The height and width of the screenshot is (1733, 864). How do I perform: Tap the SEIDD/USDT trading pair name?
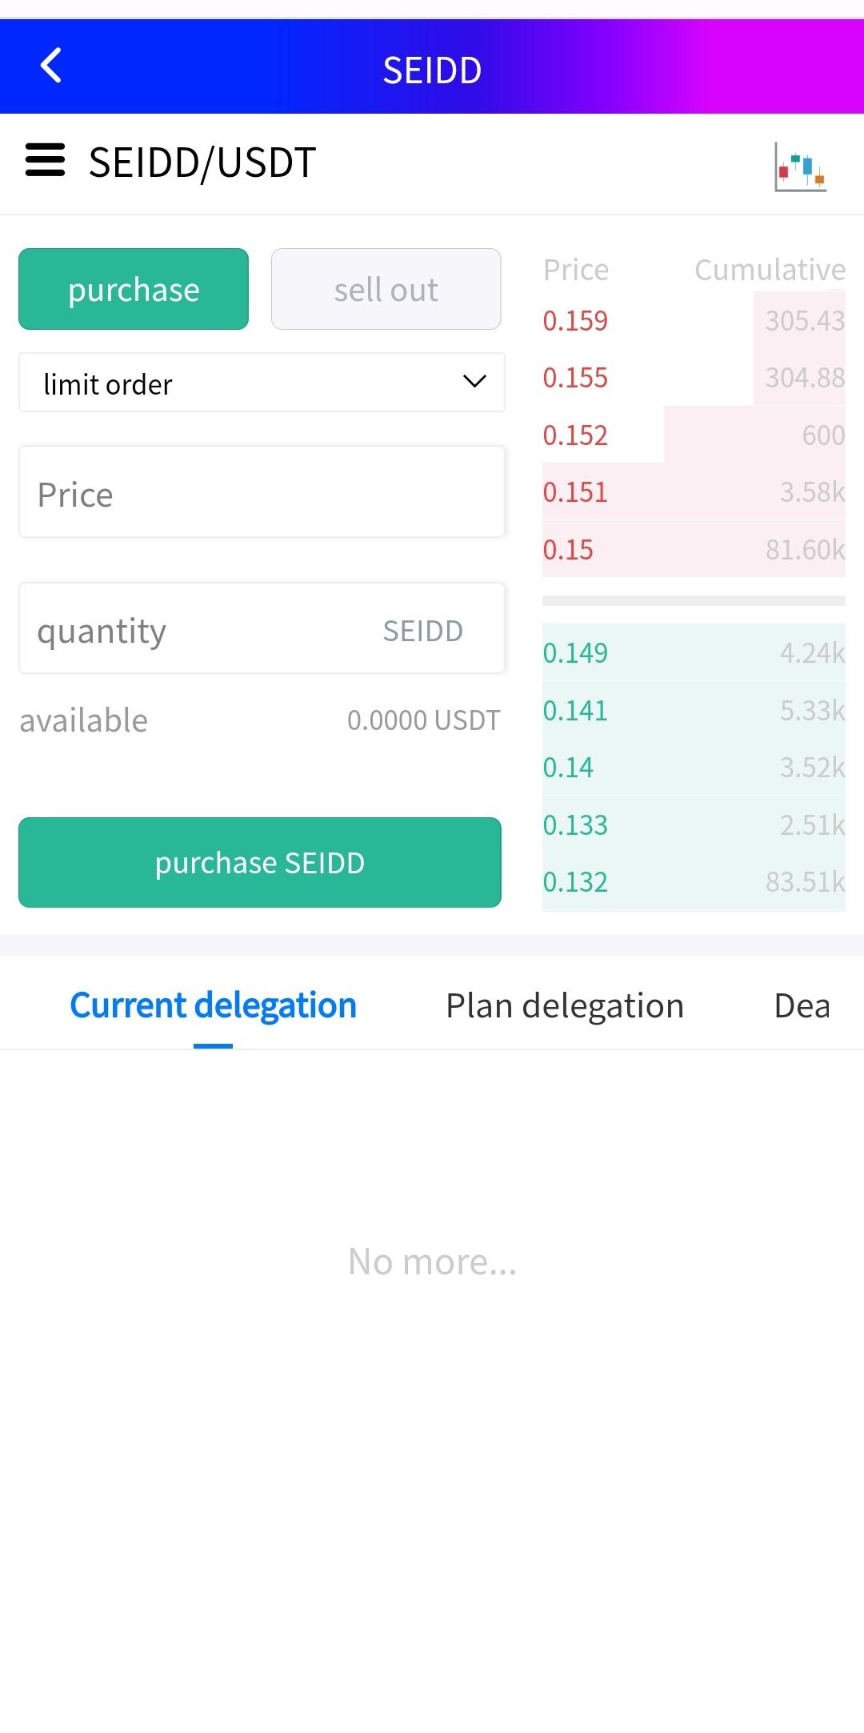[202, 162]
